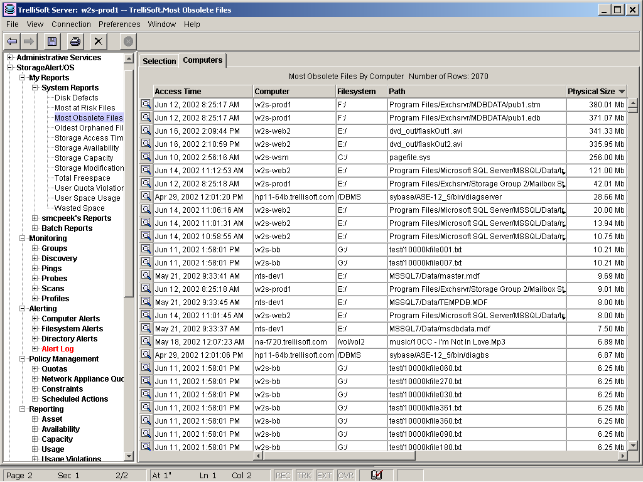Open details magnifier for test/10000kfile007.txt row
This screenshot has width=643, height=482.
click(146, 262)
